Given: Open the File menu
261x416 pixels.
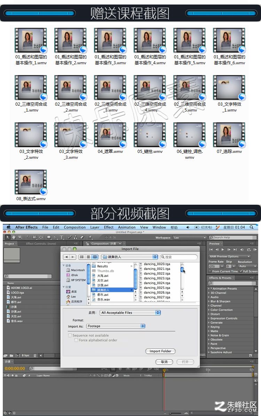Looking at the screenshot, I should [x=45, y=227].
